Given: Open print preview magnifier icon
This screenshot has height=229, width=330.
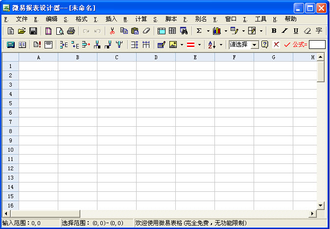Looking at the screenshot, I should pyautogui.click(x=60, y=31).
